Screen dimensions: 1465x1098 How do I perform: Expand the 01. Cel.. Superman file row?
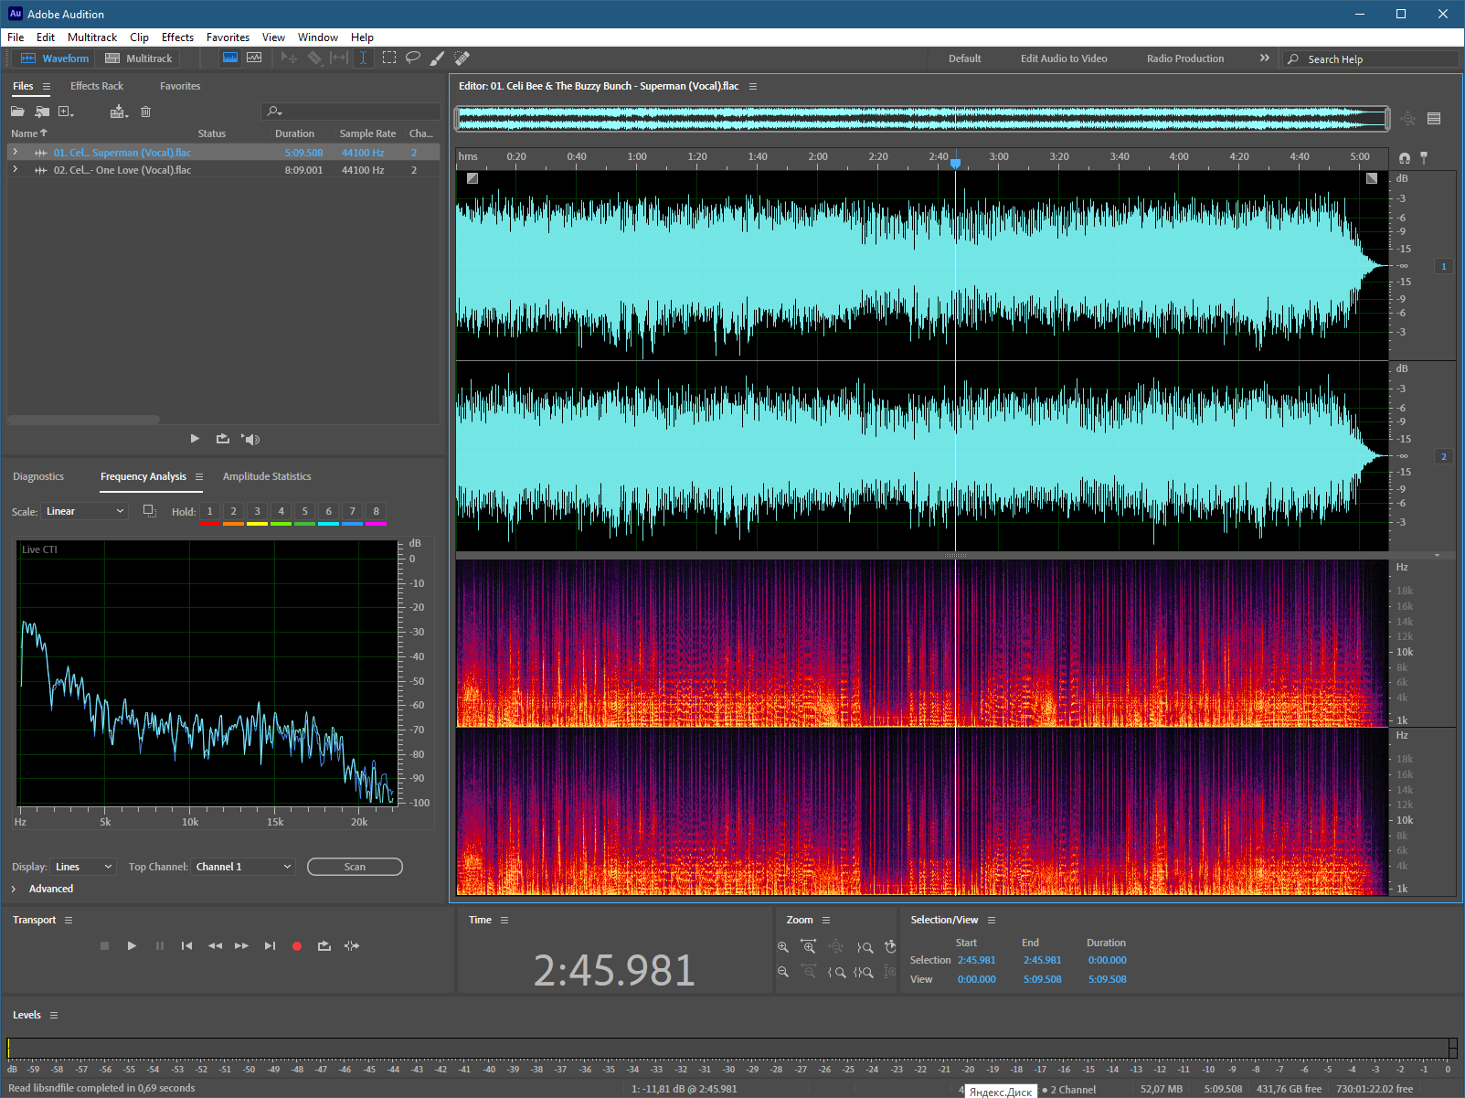(15, 152)
